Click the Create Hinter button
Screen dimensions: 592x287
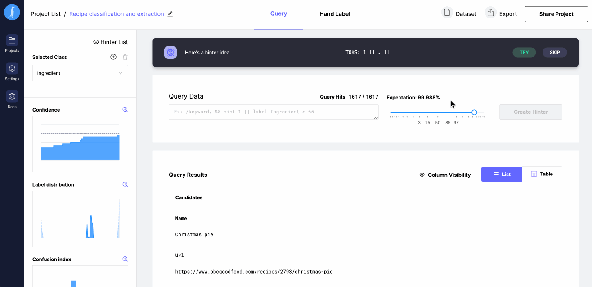[531, 112]
